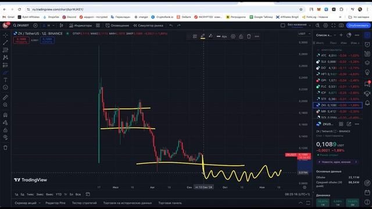Image resolution: width=372 pixels, height=209 pixels.
Task: Select the Все time range
Action: pos(78,194)
